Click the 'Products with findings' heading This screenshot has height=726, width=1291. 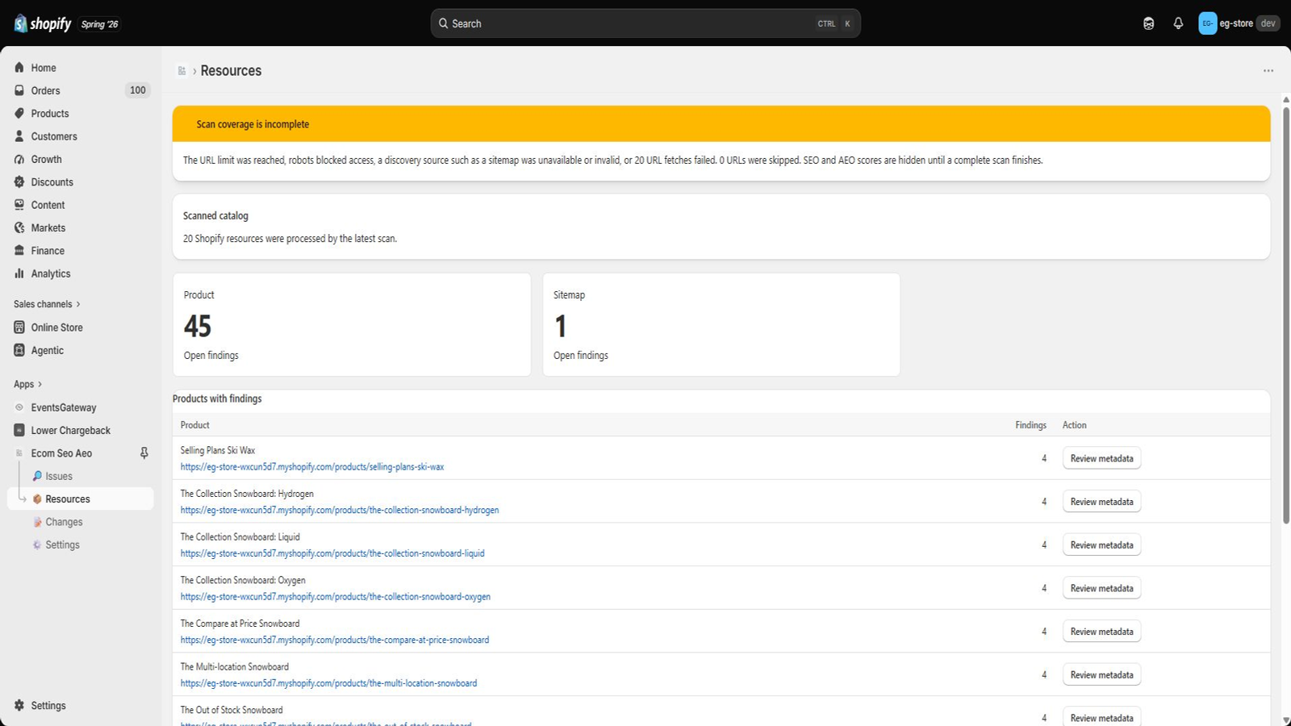pyautogui.click(x=217, y=398)
